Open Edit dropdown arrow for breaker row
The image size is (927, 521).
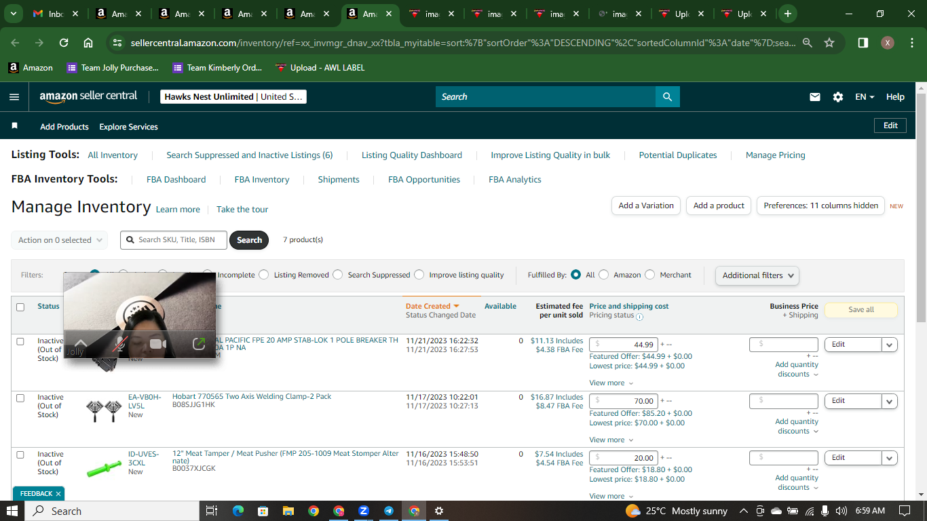point(890,345)
